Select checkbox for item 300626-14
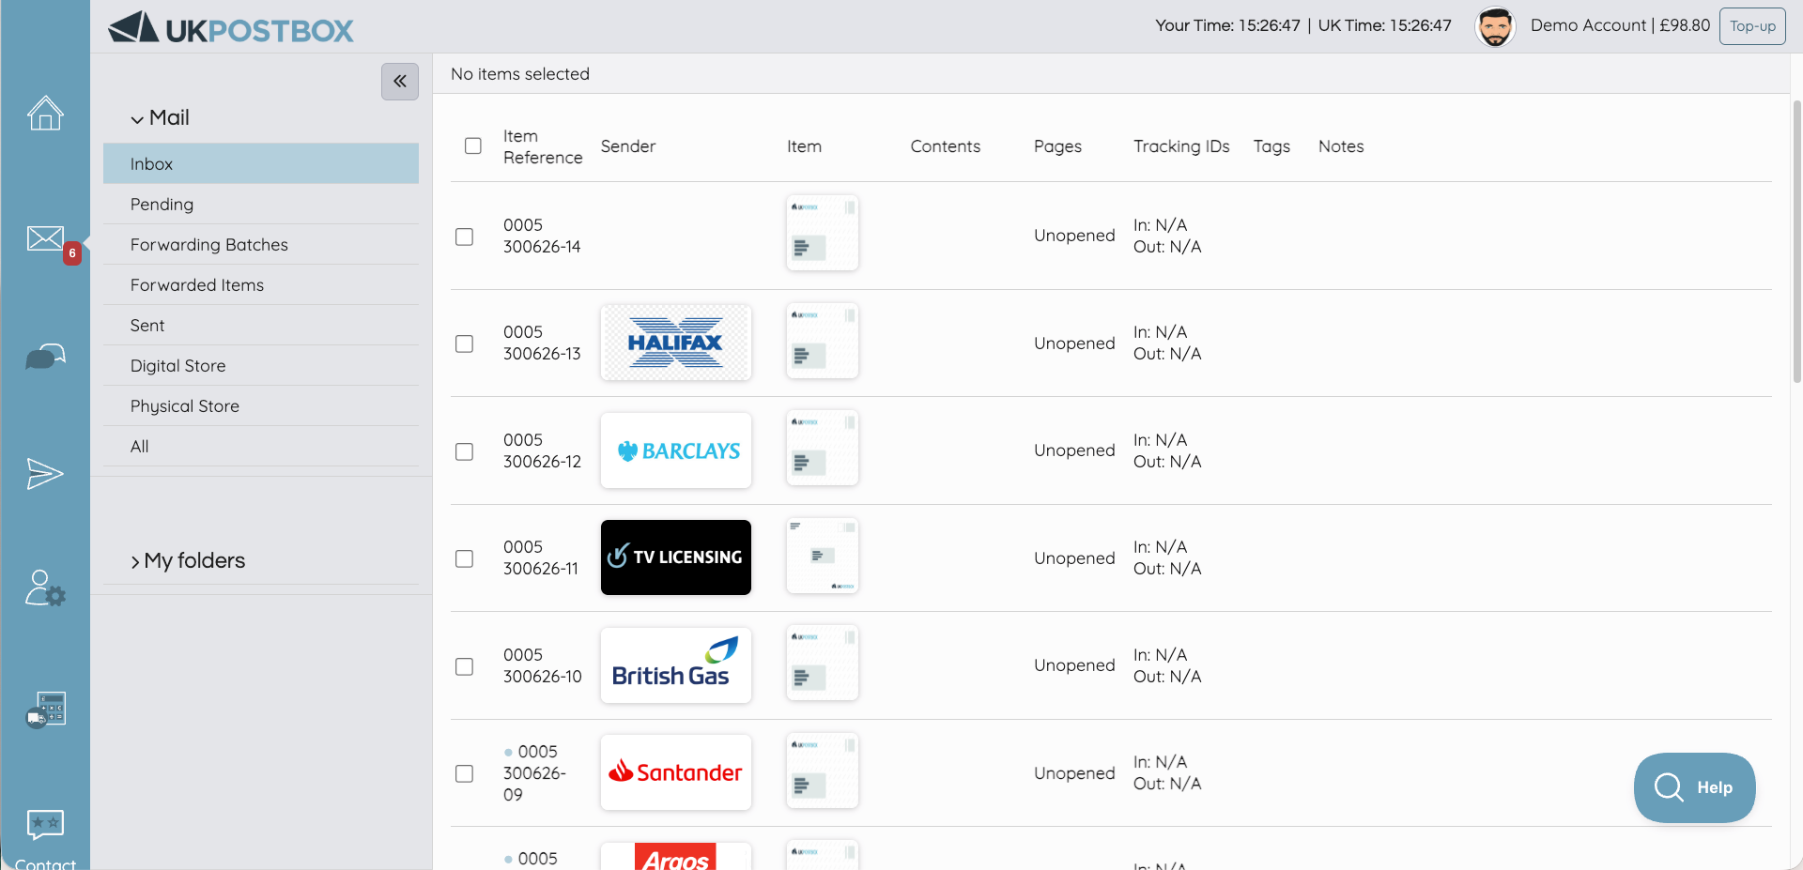1803x870 pixels. pos(464,237)
